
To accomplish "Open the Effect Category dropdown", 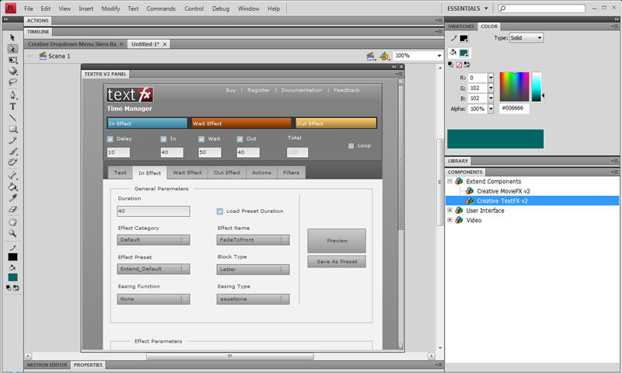I will [153, 240].
